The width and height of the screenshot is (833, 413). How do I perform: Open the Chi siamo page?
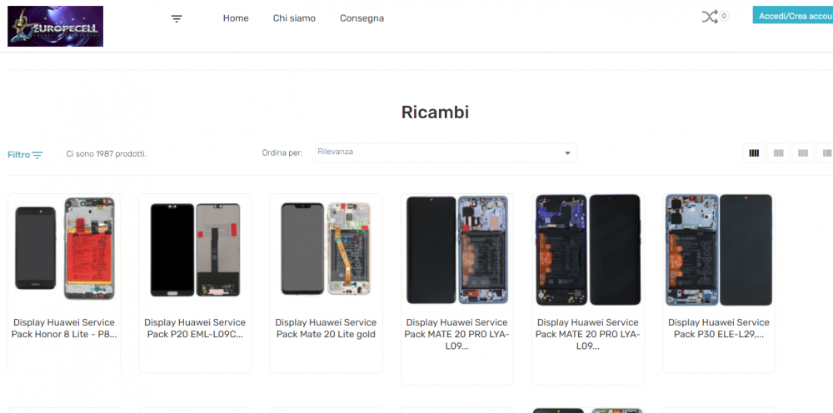294,18
